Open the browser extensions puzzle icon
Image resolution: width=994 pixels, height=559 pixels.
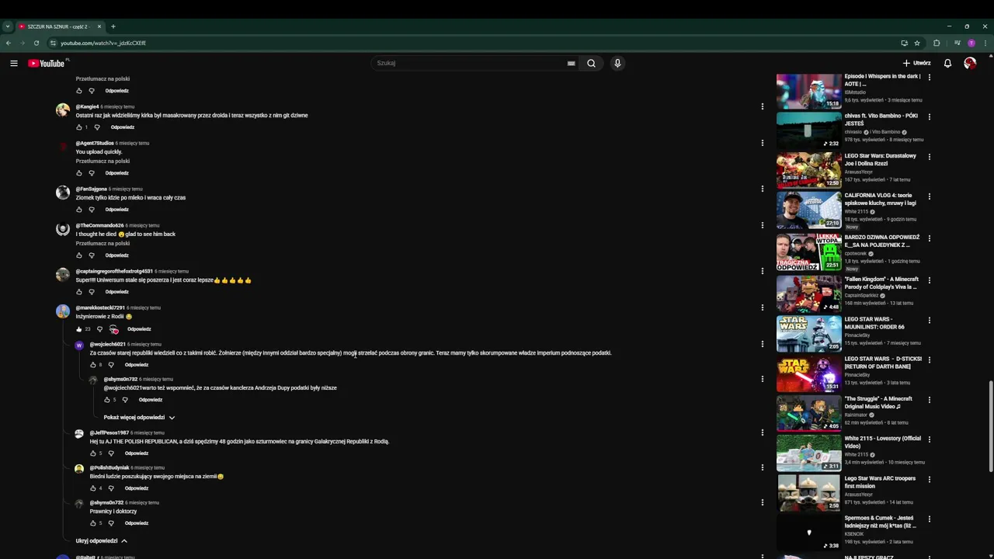937,43
